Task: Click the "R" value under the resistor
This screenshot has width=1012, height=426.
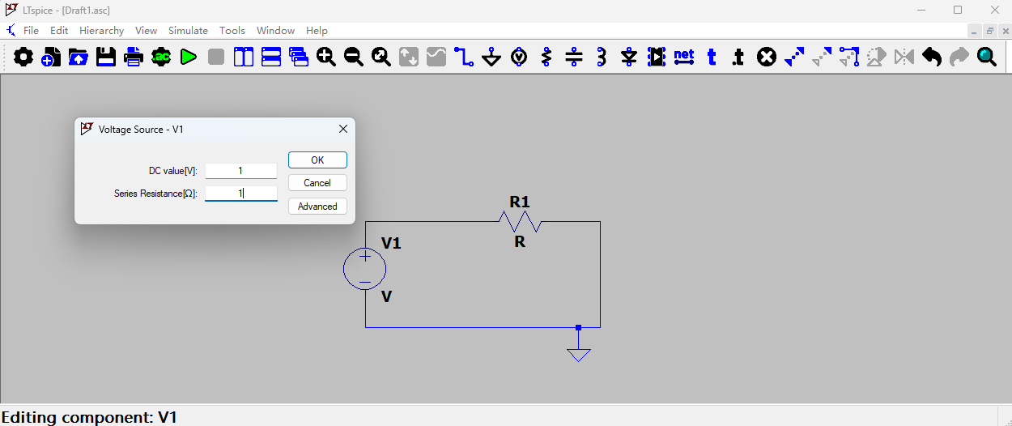Action: pyautogui.click(x=520, y=241)
